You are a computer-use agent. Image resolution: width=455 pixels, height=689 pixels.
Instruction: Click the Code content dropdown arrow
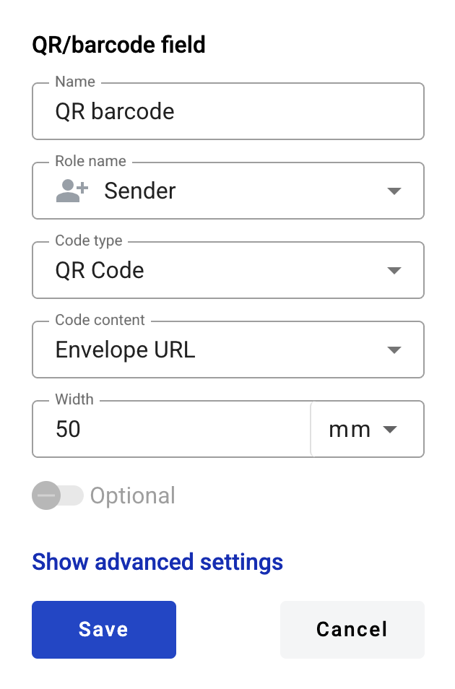[x=394, y=350]
